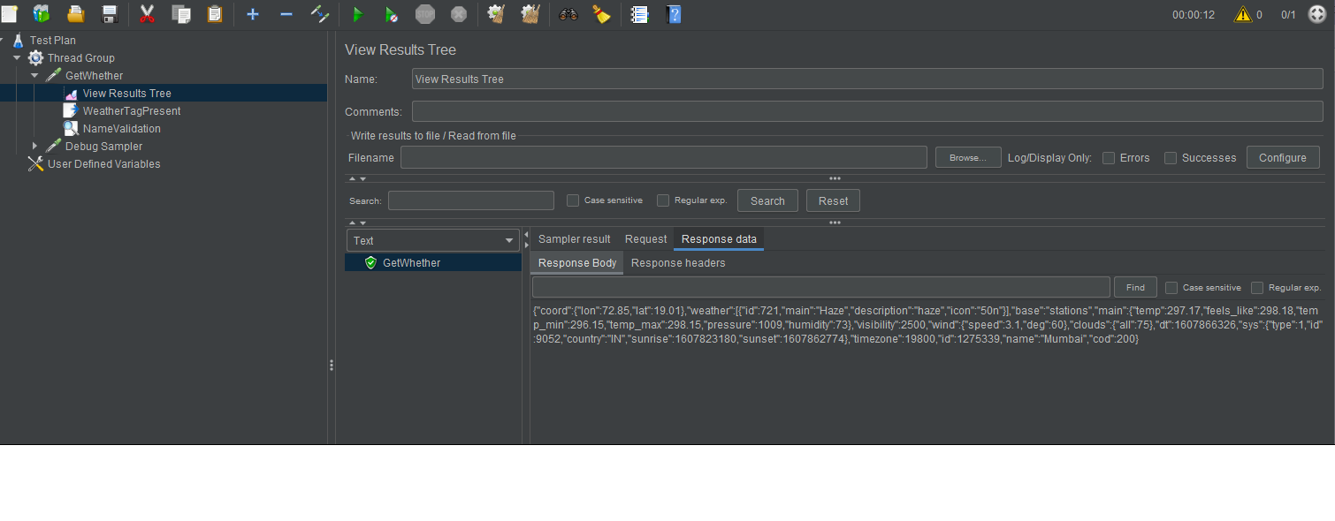
Task: Save the test plan using the toolbar icon
Action: tap(110, 14)
